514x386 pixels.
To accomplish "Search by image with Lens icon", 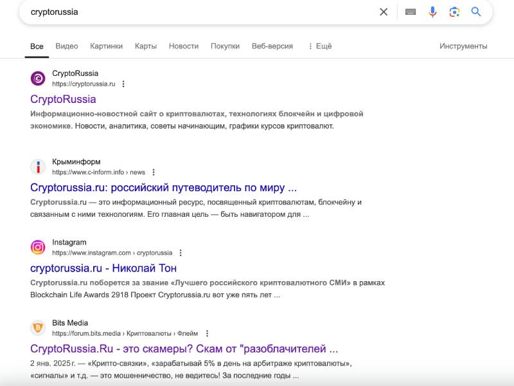I will [x=454, y=12].
